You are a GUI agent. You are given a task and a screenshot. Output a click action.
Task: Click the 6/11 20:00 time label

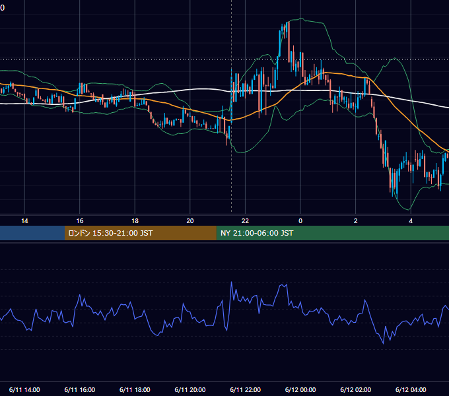click(190, 389)
